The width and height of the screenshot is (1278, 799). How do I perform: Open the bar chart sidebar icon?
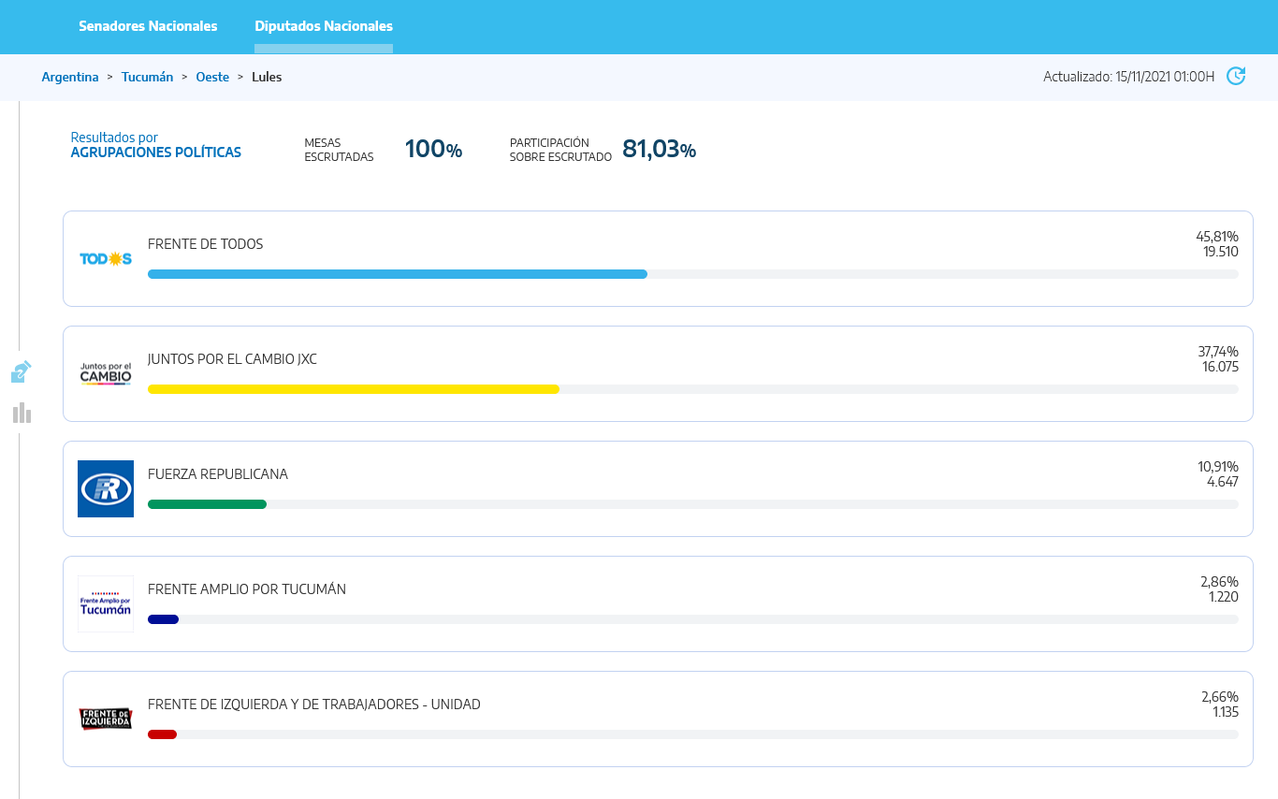click(x=22, y=413)
